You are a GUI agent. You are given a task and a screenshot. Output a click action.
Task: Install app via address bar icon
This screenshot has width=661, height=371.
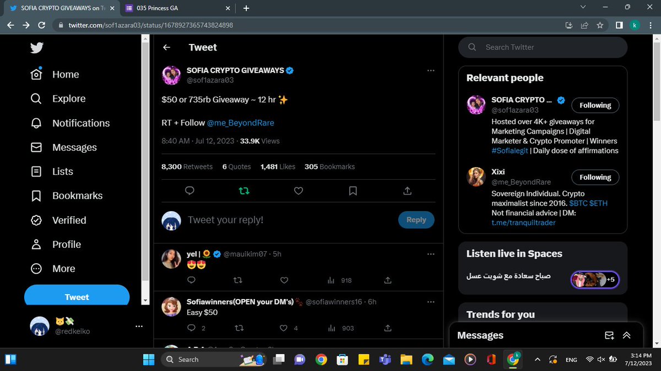tap(569, 25)
